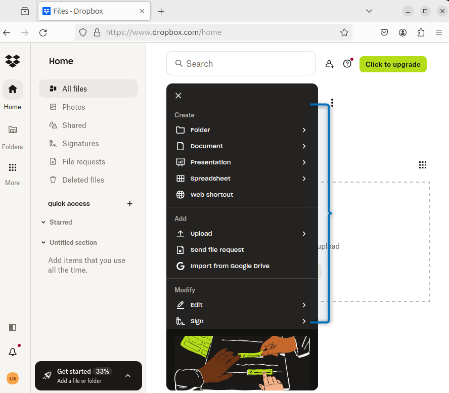Image resolution: width=449 pixels, height=393 pixels.
Task: Collapse the Starred section
Action: pyautogui.click(x=43, y=222)
